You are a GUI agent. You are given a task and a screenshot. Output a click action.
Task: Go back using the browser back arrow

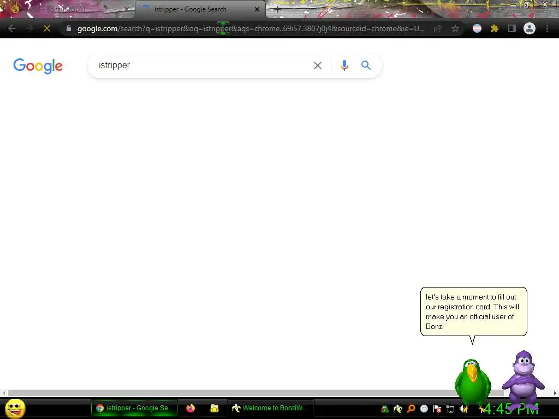pyautogui.click(x=12, y=28)
